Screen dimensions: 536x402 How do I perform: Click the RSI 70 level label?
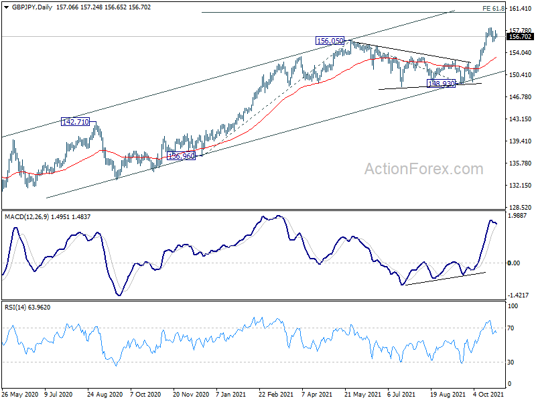(x=511, y=328)
